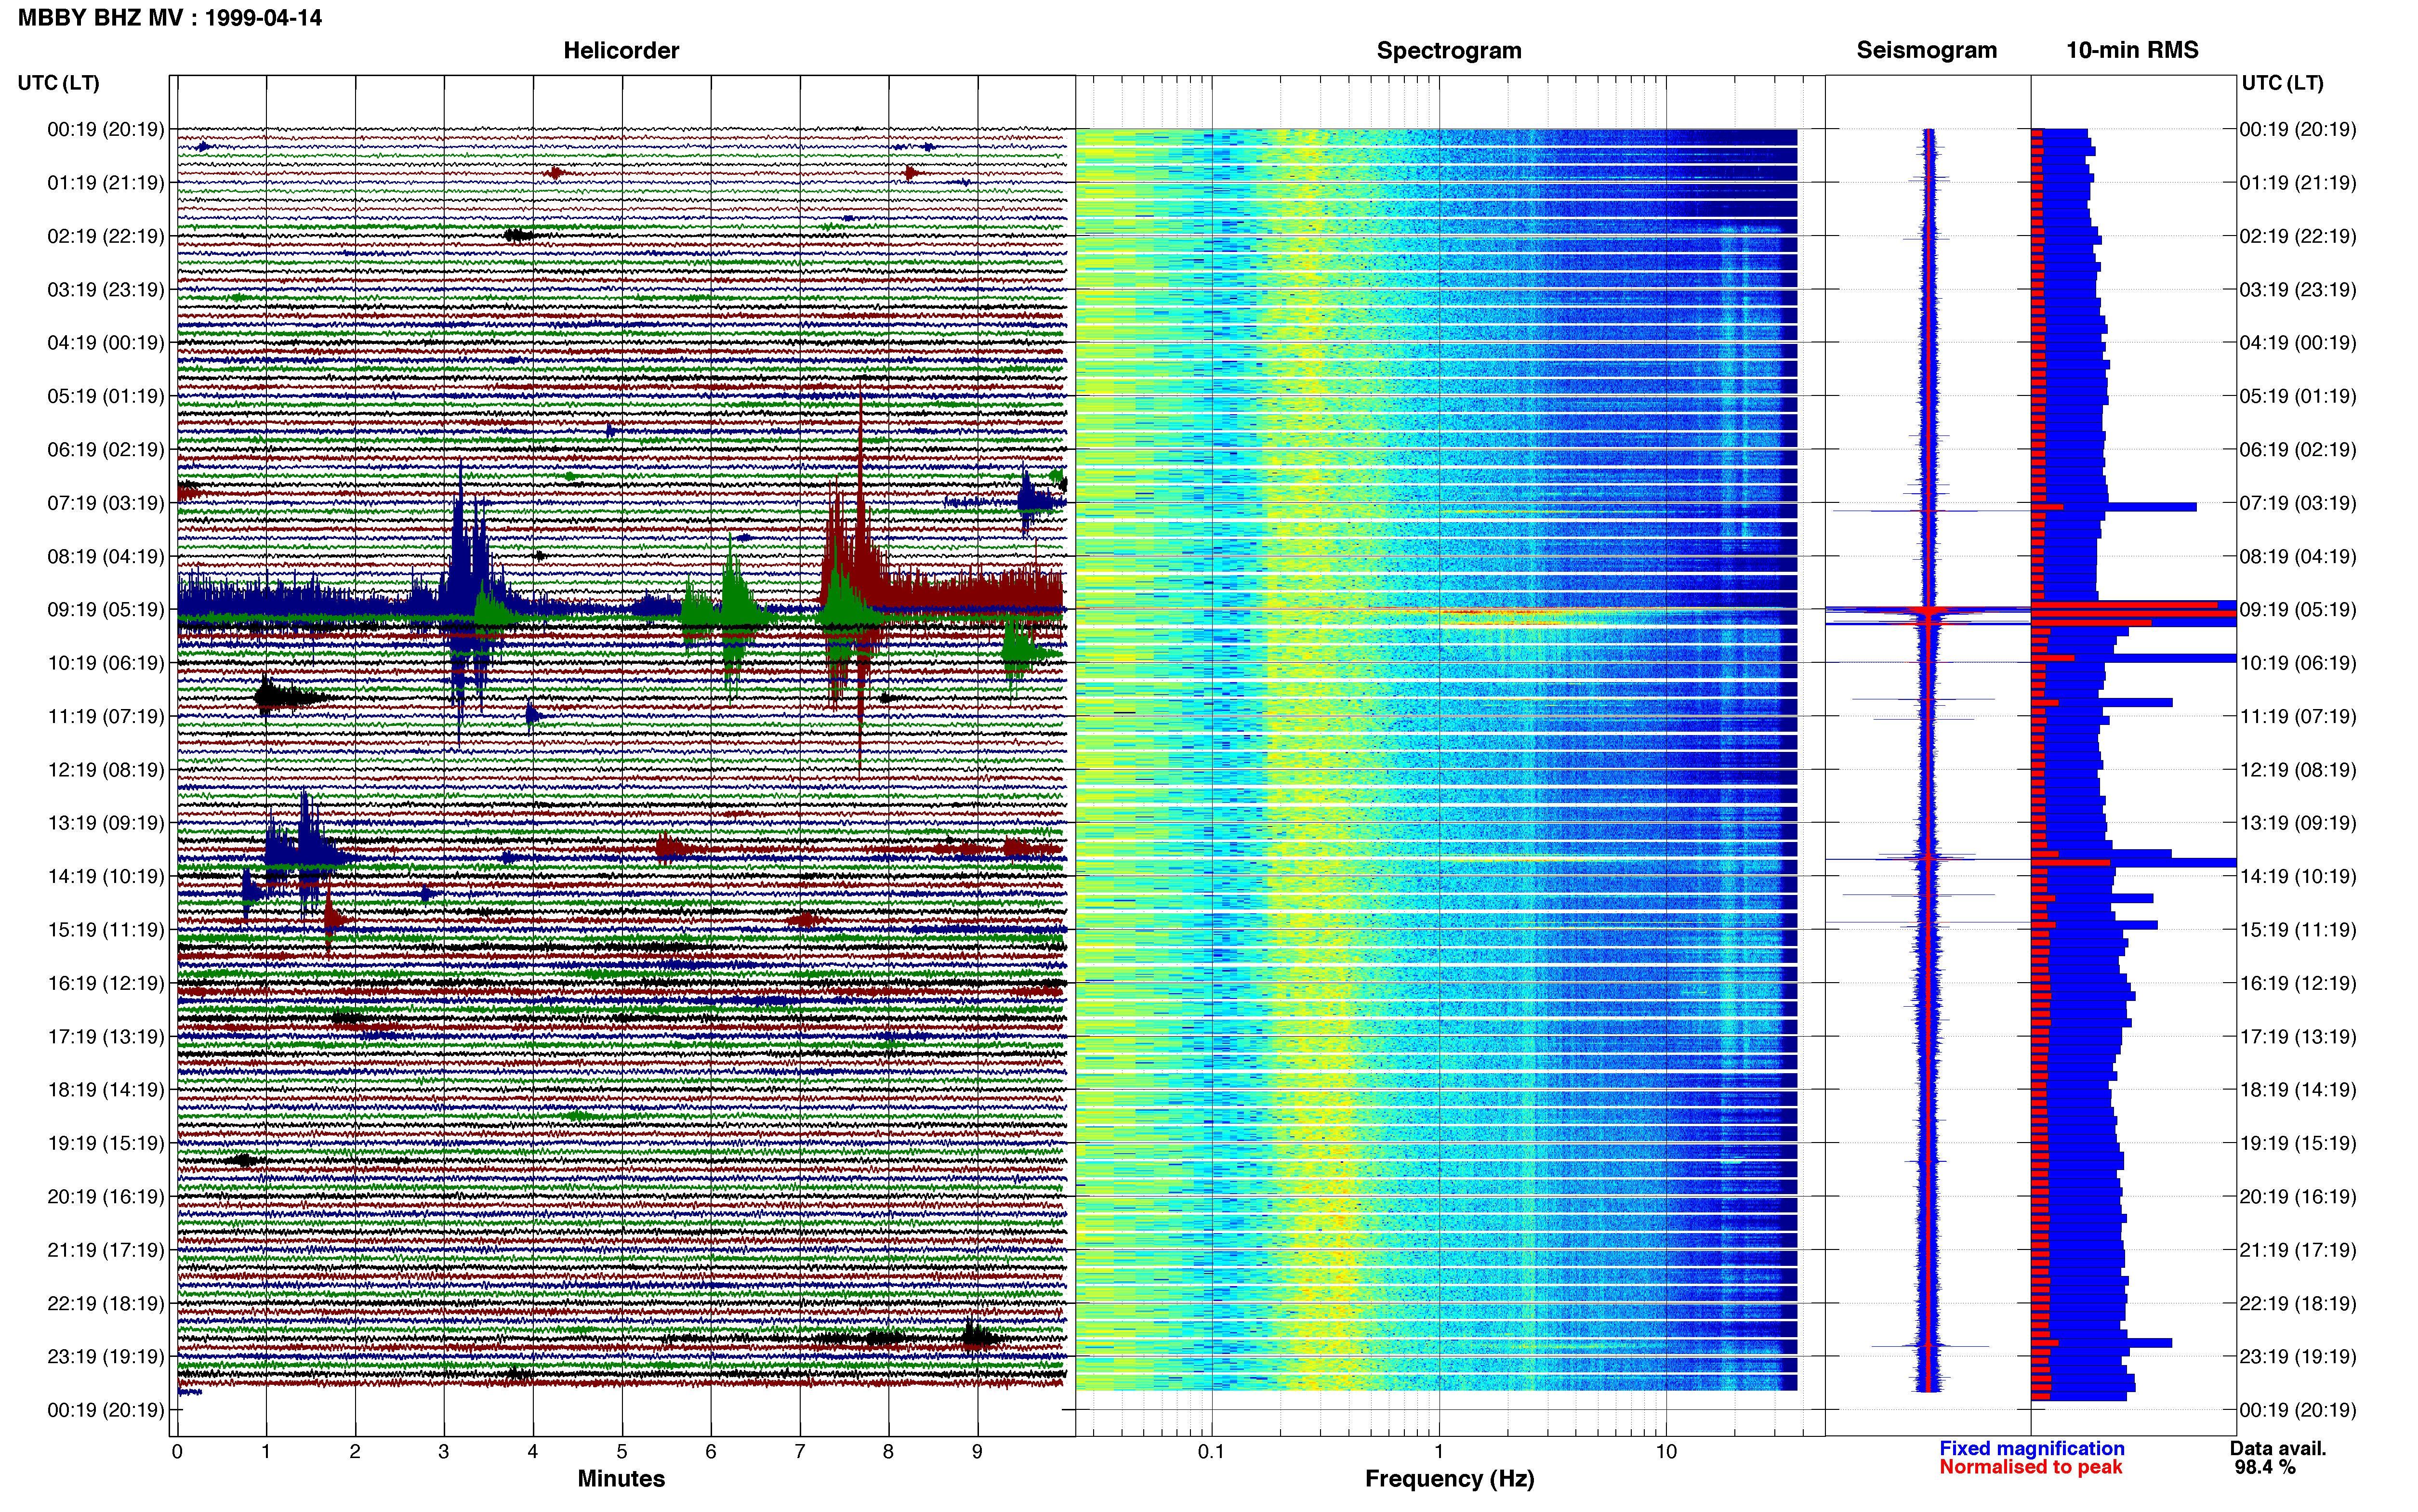This screenshot has height=1512, width=2418.
Task: Click the left time label "05:19 (01:19)"
Action: [x=105, y=396]
